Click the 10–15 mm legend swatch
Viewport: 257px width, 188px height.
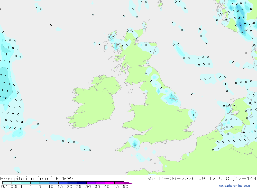pos(54,183)
